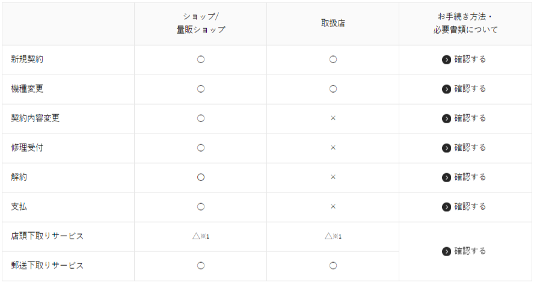
Task: Click the 郵送下取りサービス row label
Action: click(x=47, y=266)
